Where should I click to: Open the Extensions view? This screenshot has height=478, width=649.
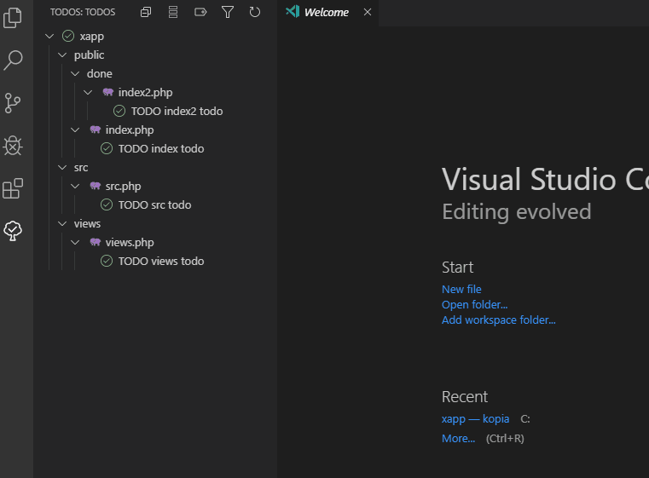pos(13,188)
